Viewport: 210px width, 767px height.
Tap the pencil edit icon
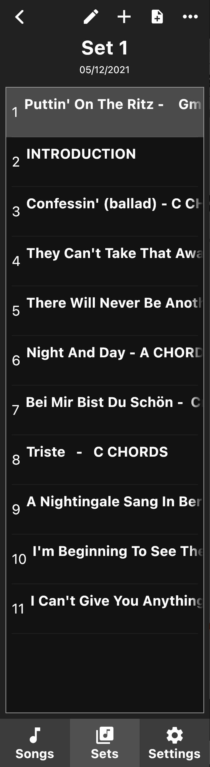(91, 17)
